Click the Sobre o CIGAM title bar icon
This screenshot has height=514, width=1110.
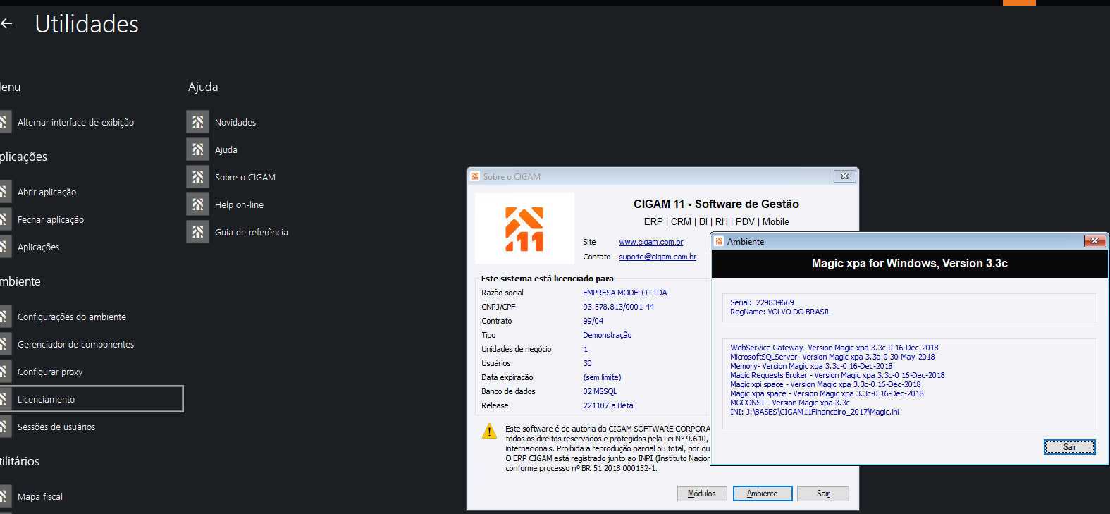coord(475,176)
